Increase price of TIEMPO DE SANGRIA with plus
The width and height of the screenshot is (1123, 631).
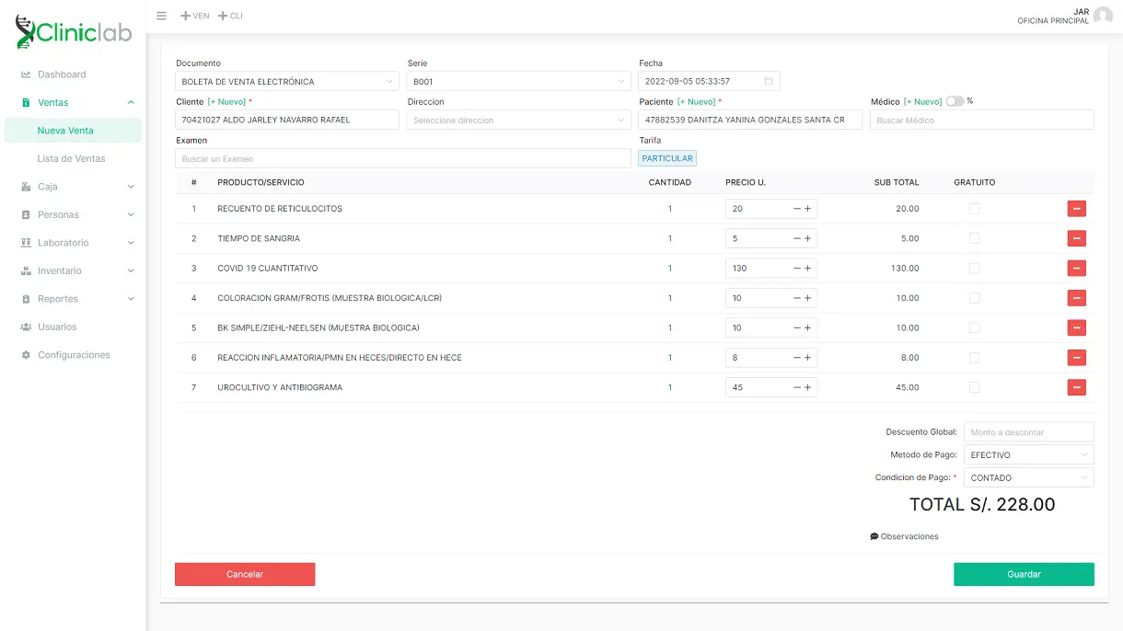tap(808, 239)
